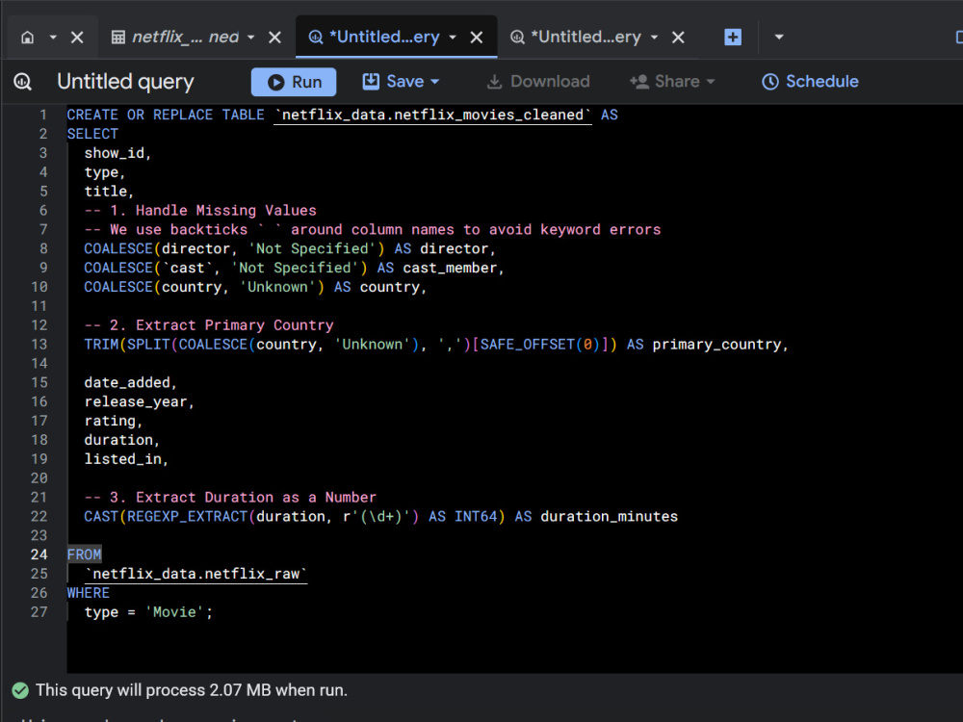Click the share person icon
Screen dimensions: 963x722
tap(639, 82)
